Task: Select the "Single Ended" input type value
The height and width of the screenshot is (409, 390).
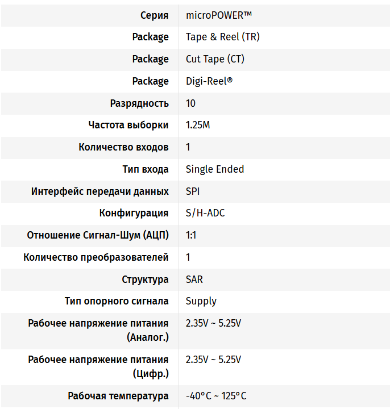Action: point(215,169)
